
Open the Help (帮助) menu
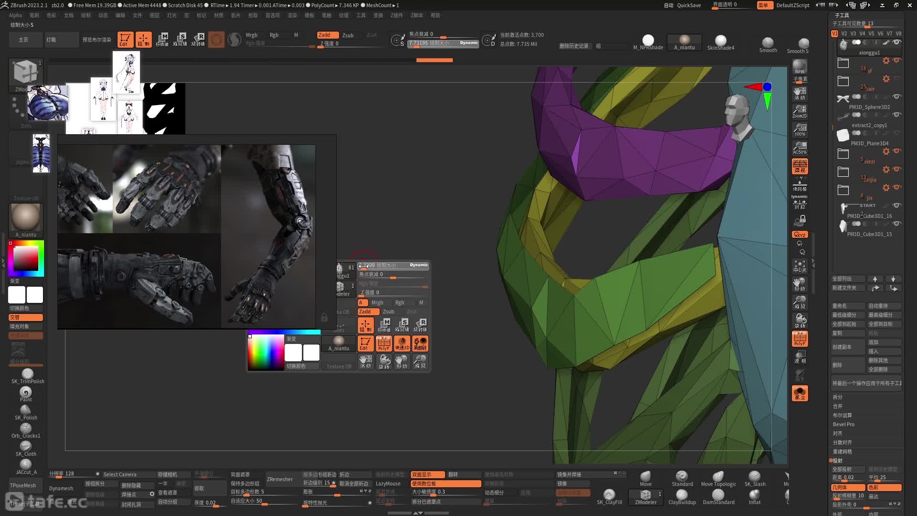436,15
